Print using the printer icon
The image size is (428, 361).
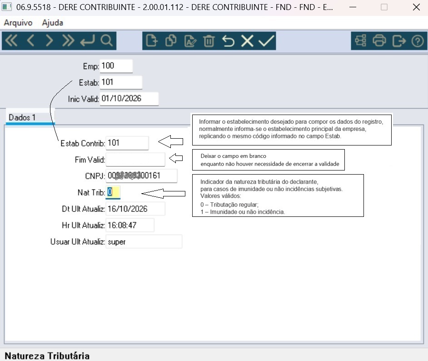point(379,41)
